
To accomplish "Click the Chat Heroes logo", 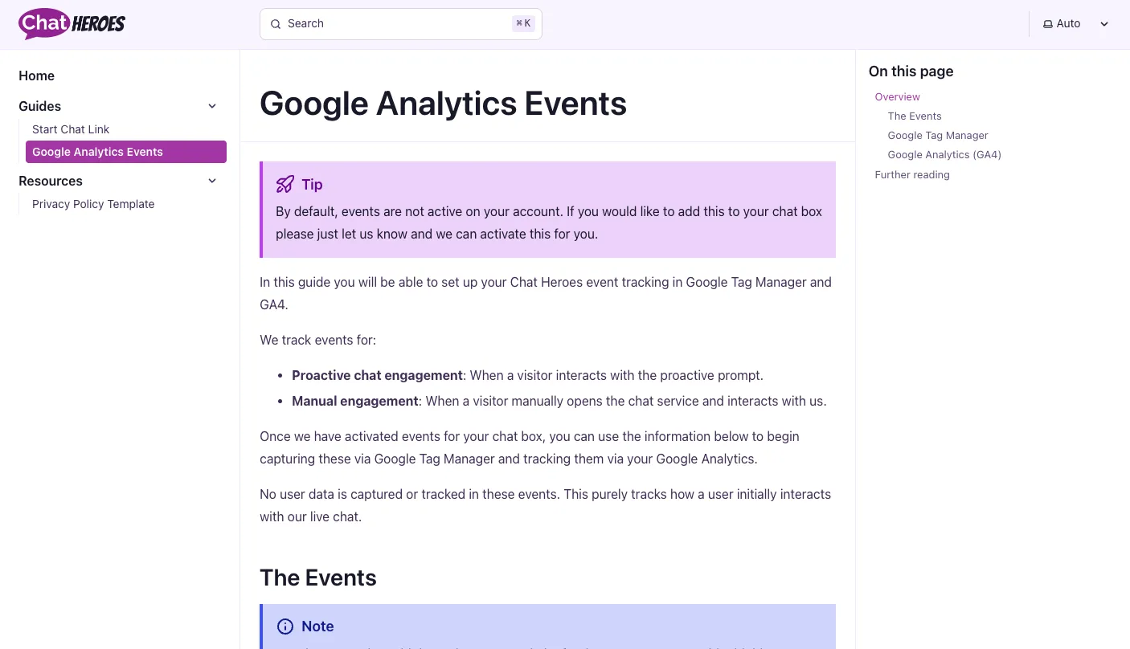I will coord(72,24).
